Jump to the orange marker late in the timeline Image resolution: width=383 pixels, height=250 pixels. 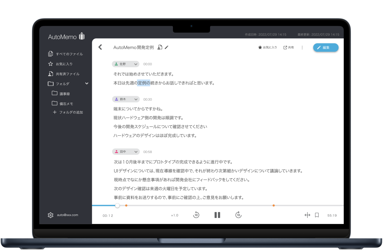click(273, 205)
